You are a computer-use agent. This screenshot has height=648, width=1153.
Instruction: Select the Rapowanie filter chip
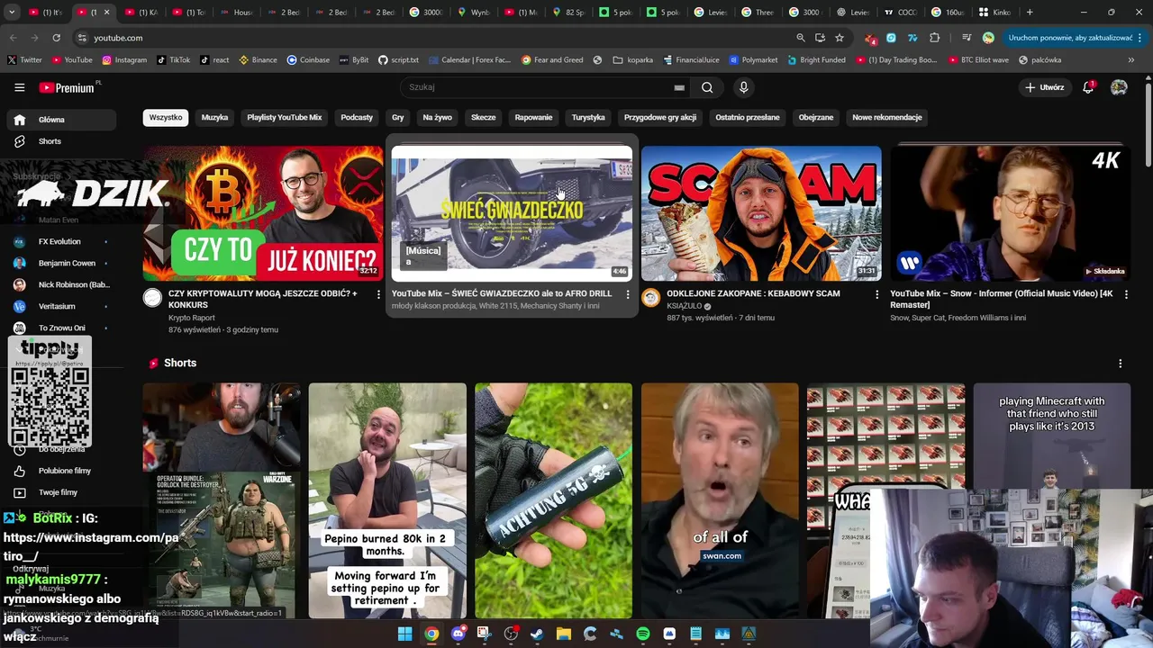[x=533, y=117]
